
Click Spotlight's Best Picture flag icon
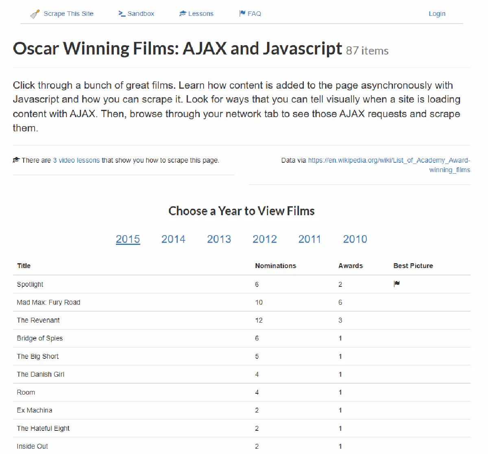396,284
